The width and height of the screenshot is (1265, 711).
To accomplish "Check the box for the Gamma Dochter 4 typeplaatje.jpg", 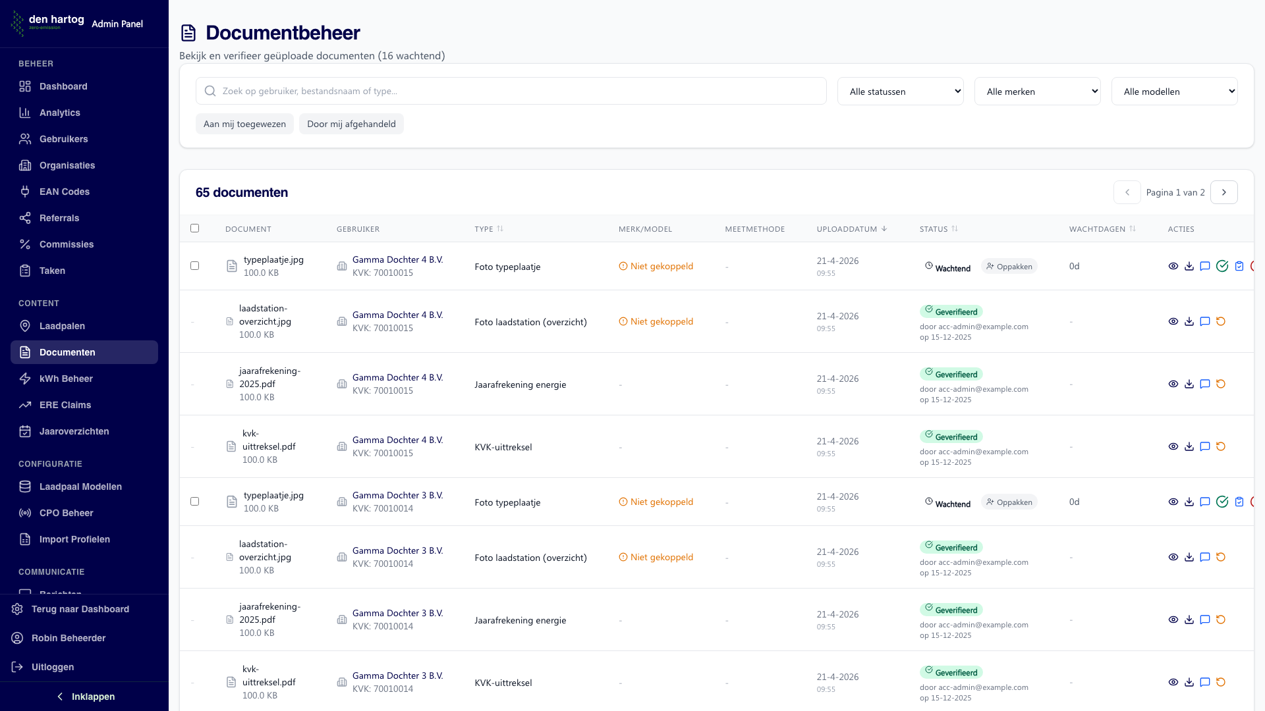I will tap(194, 266).
